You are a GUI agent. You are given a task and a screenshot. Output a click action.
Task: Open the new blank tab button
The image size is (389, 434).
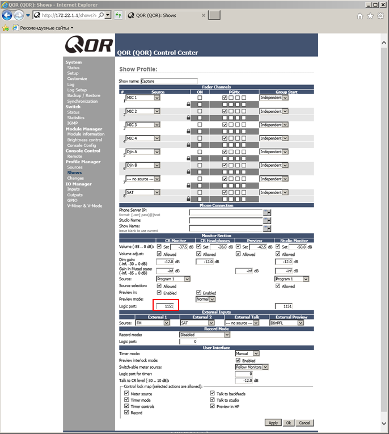click(x=214, y=15)
